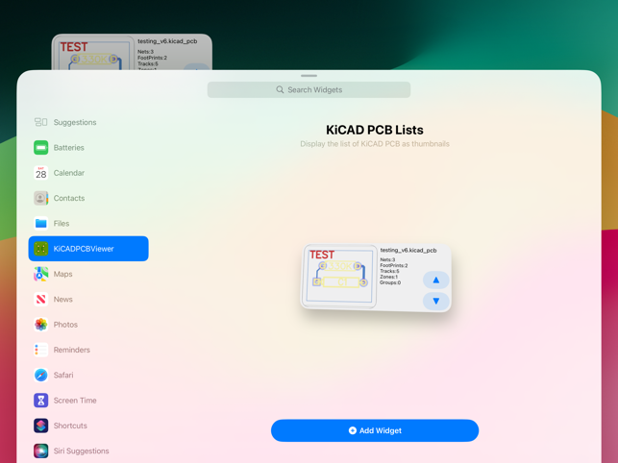The image size is (618, 463).
Task: Click the Shortcuts app icon
Action: [x=41, y=426]
